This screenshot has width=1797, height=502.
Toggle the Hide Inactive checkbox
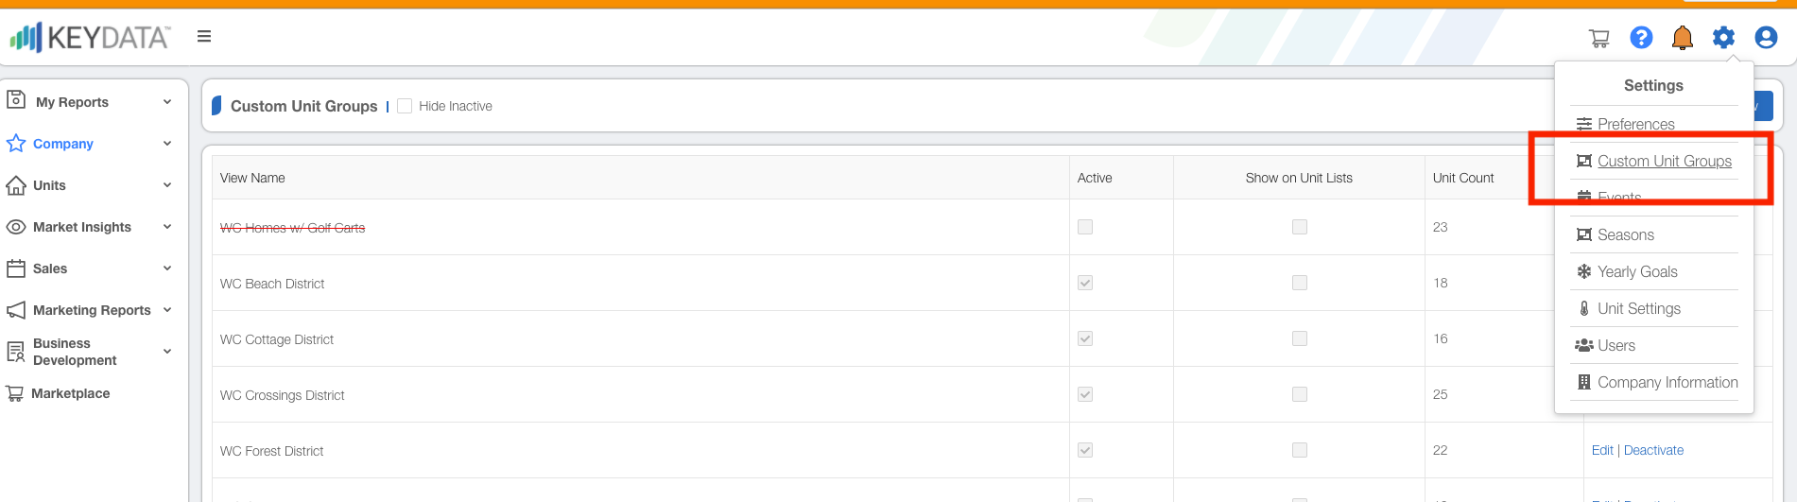click(x=405, y=106)
